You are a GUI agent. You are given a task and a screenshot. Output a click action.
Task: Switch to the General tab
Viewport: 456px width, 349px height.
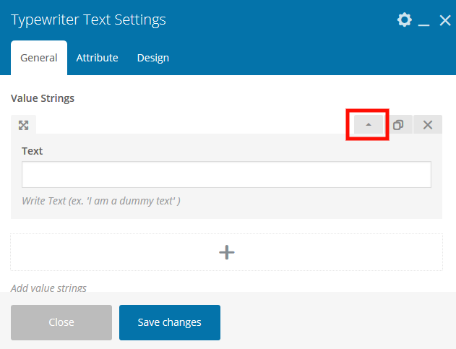coord(39,58)
